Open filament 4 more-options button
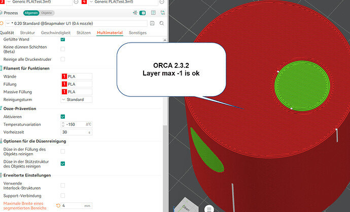Image resolution: width=350 pixels, height=212 pixels. pos(162,2)
